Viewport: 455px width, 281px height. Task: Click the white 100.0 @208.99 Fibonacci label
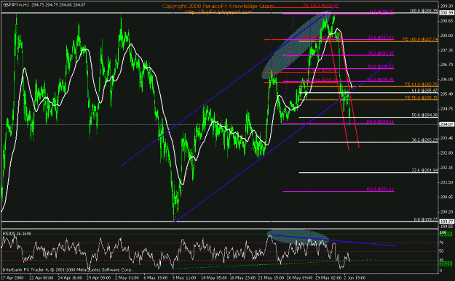(424, 11)
